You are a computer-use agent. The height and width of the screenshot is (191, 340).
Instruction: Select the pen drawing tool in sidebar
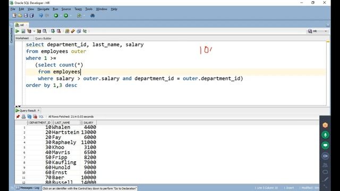[325, 179]
